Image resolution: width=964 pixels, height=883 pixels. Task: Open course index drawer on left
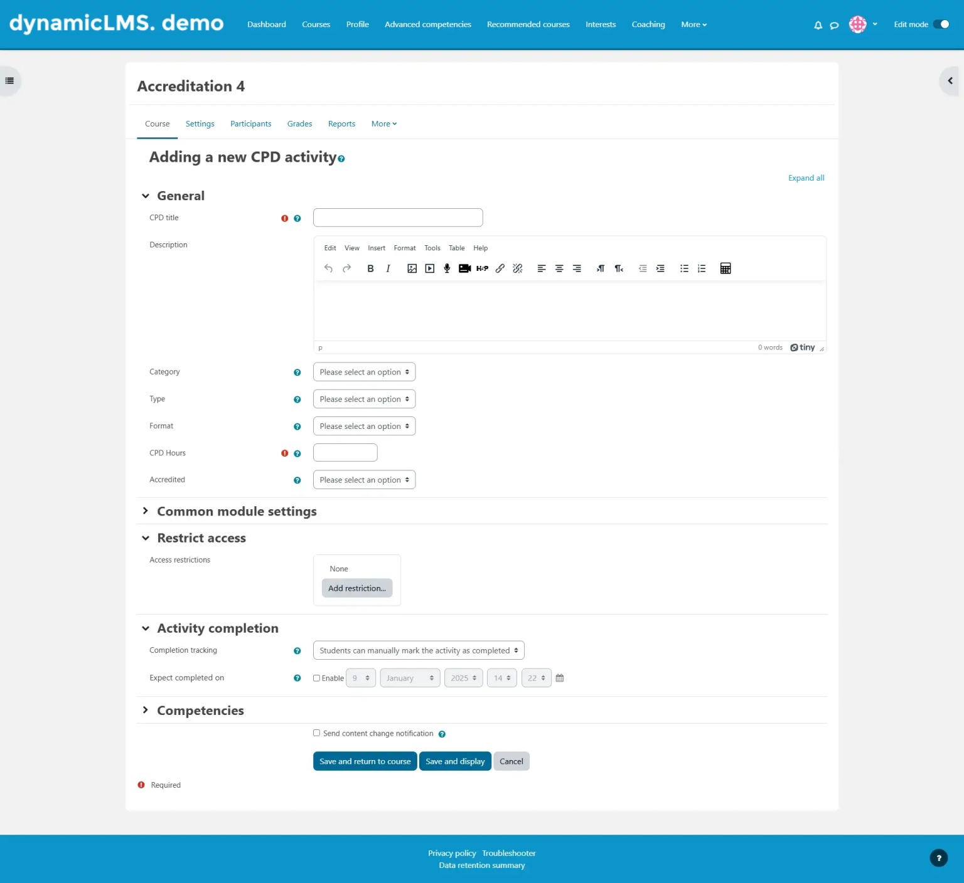[x=9, y=80]
